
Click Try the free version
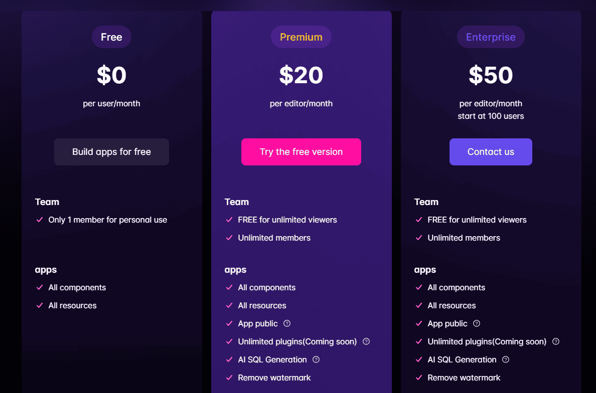[301, 151]
